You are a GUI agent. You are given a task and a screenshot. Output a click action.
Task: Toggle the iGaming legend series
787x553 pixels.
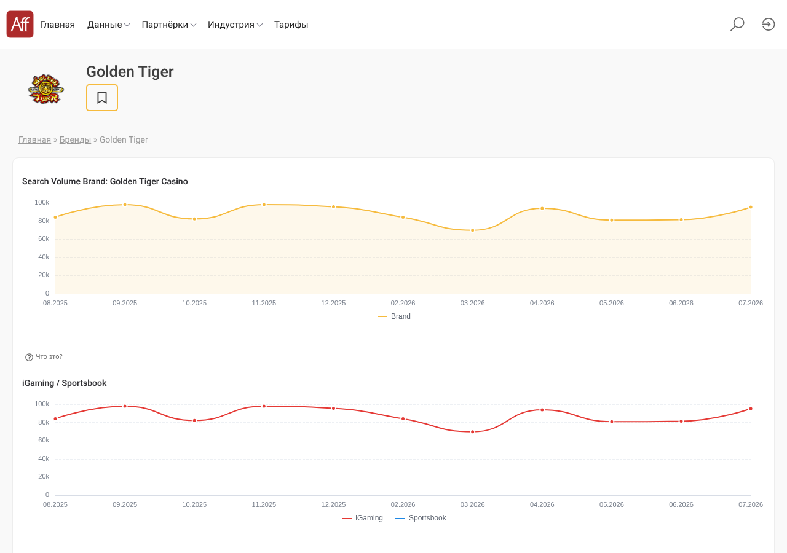coord(362,518)
